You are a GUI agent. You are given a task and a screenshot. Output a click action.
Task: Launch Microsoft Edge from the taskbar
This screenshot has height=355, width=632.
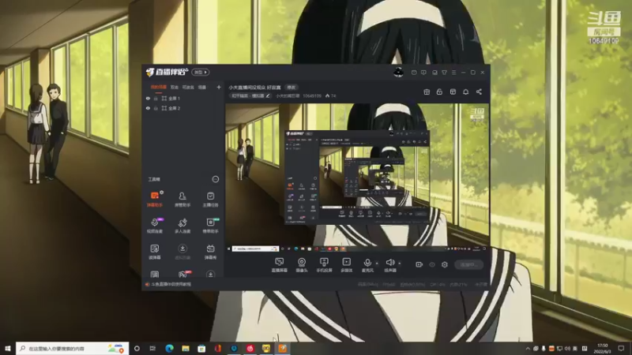coord(169,348)
